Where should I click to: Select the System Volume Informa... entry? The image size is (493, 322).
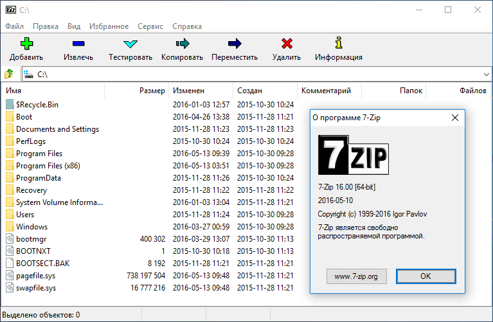click(59, 202)
